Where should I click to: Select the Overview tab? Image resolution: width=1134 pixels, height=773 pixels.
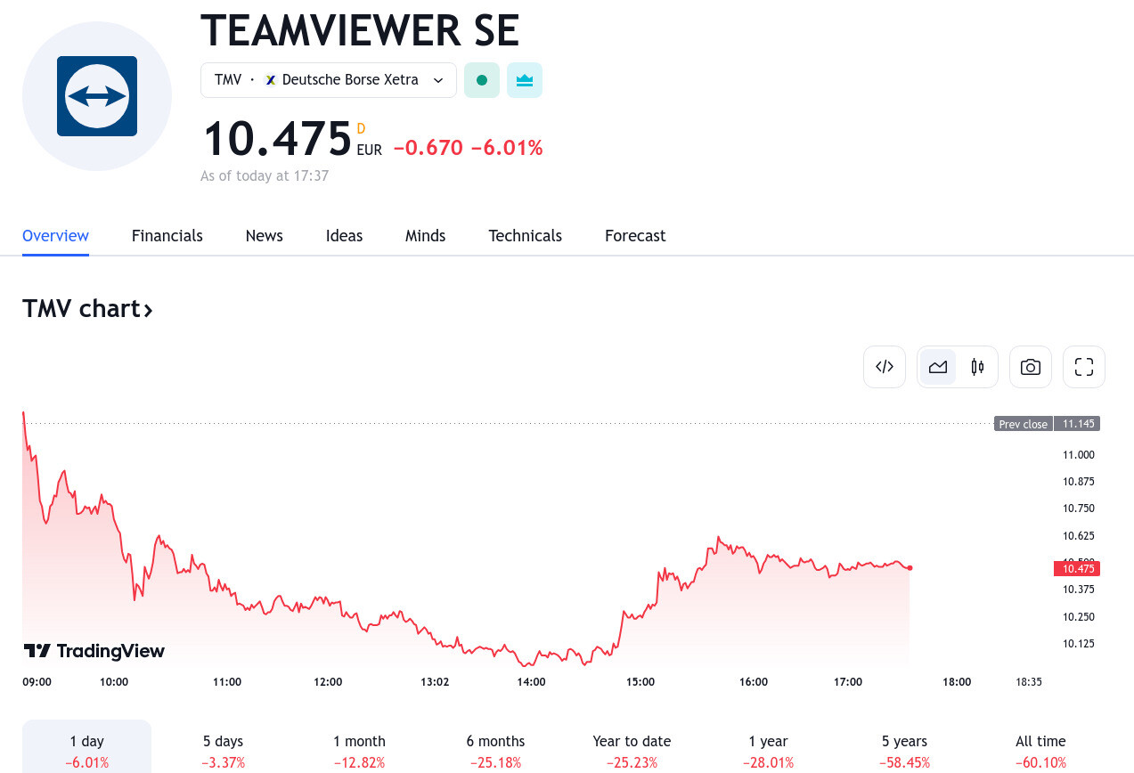(x=55, y=236)
